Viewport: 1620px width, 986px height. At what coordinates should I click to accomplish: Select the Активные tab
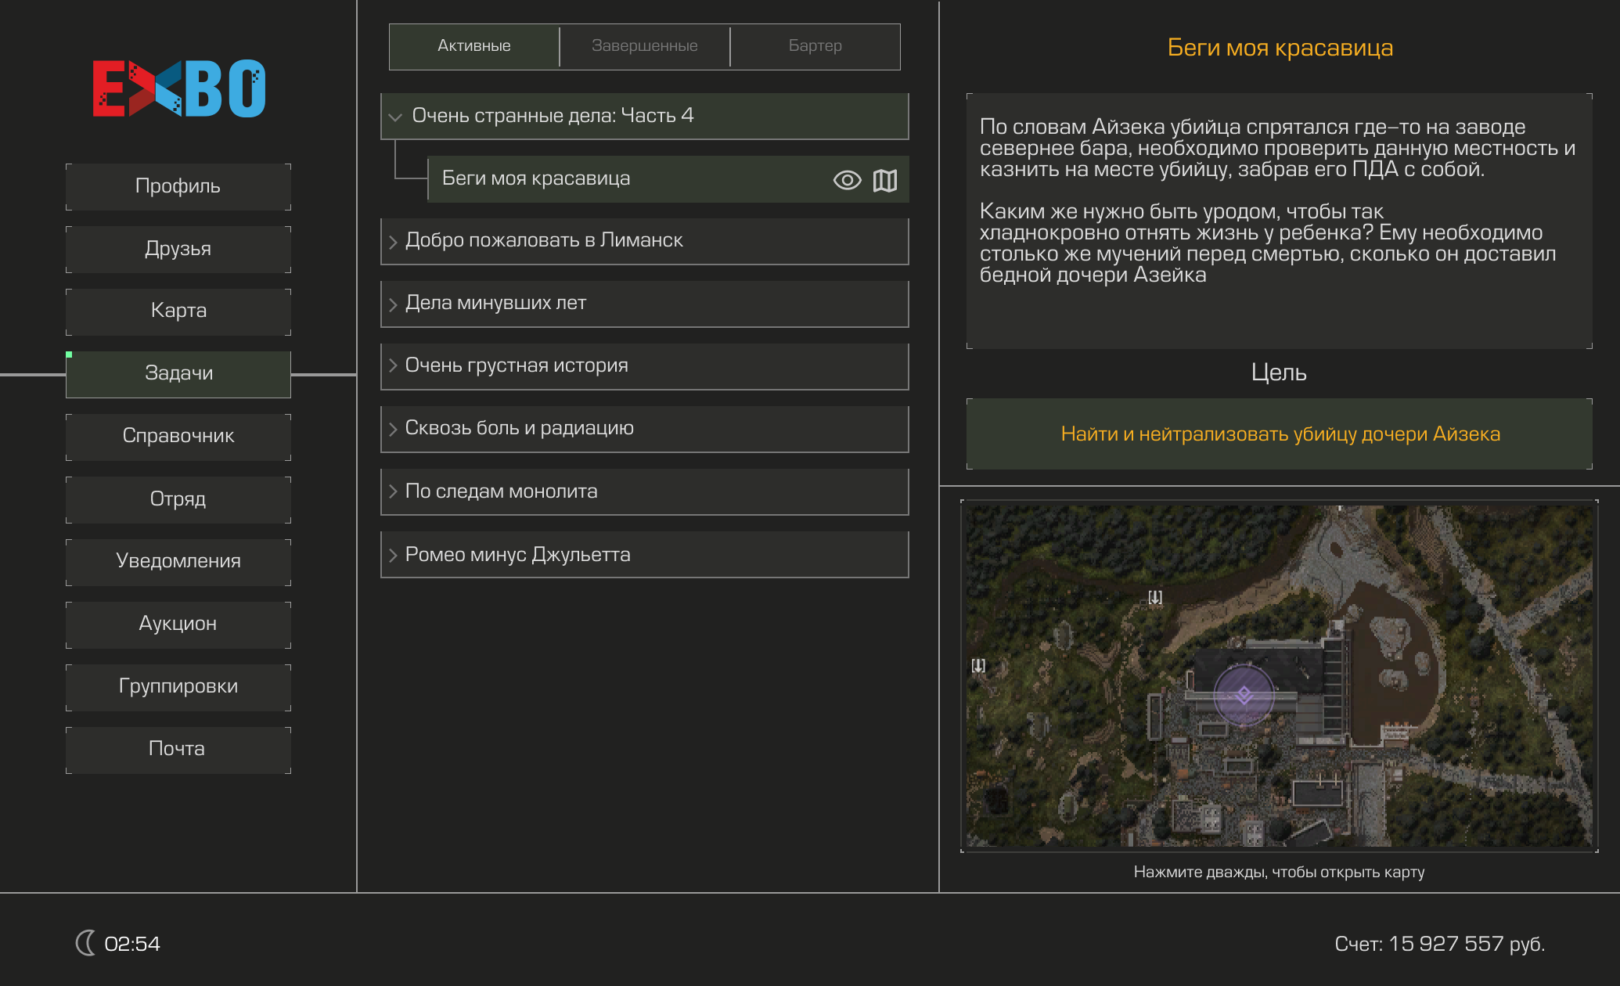(474, 46)
